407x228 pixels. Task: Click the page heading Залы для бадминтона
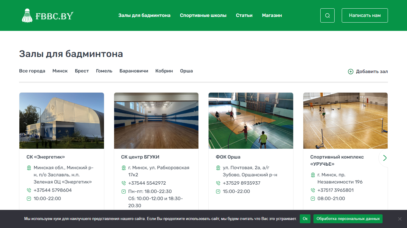point(71,54)
